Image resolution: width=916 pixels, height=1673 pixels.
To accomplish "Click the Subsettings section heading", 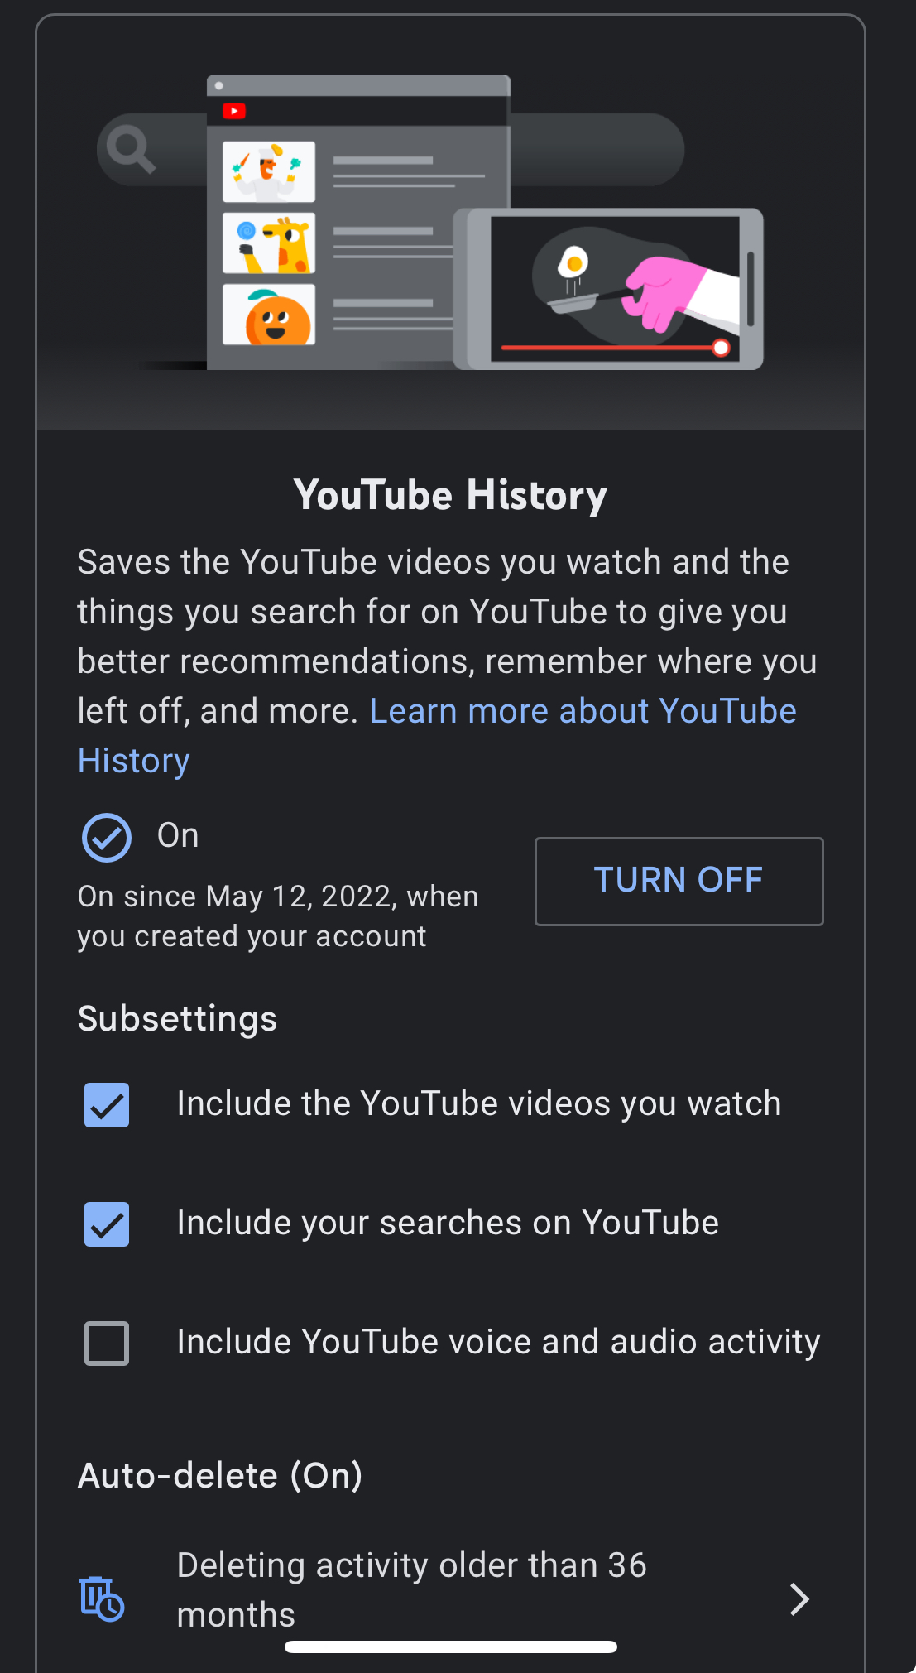I will point(177,1019).
